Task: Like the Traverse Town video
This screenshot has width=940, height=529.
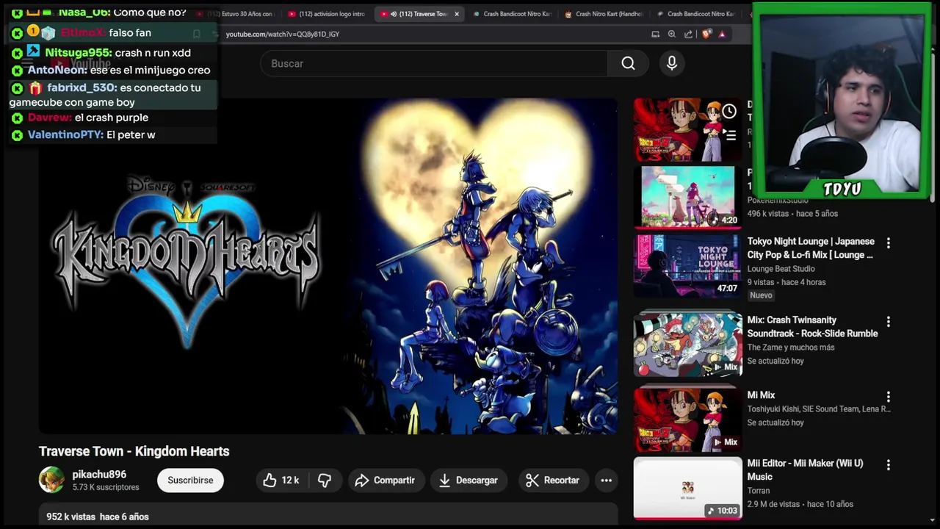Action: click(x=281, y=481)
